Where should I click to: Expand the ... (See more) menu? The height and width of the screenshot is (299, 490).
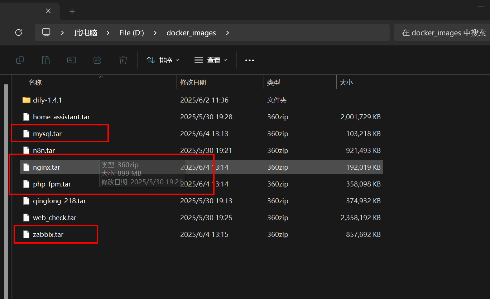[x=249, y=60]
